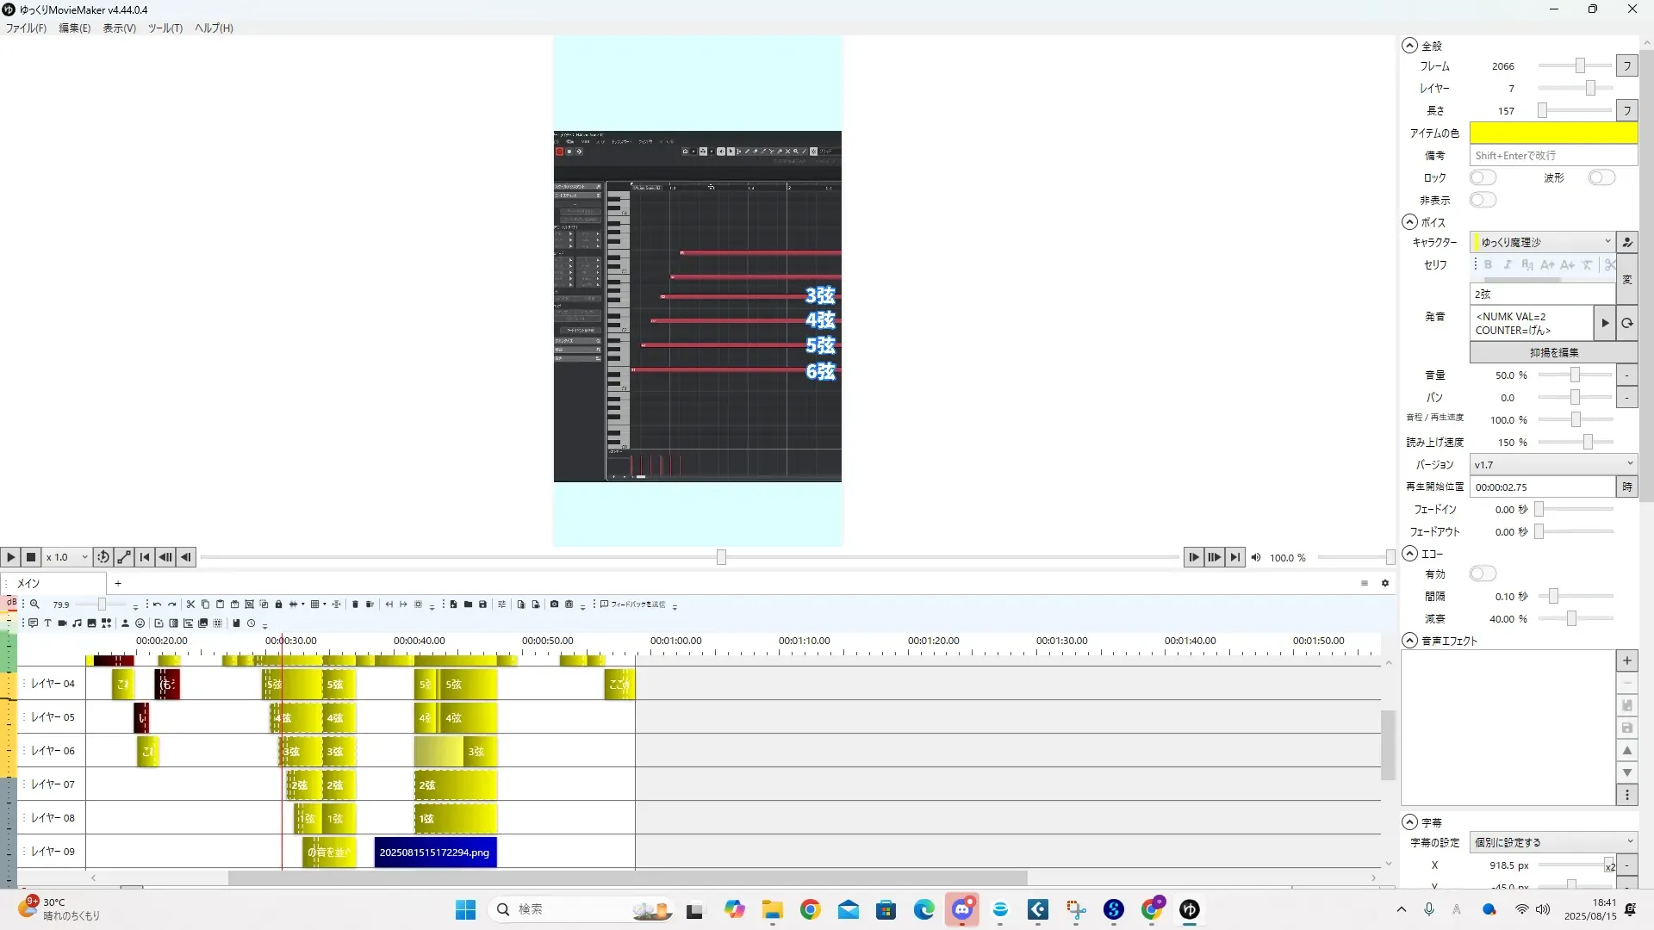Image resolution: width=1654 pixels, height=930 pixels.
Task: Click the yellow アイテムの色 swatch
Action: coord(1552,133)
